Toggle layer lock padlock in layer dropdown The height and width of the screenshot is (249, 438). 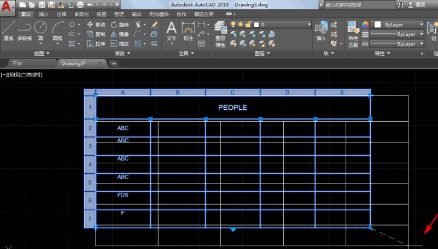pyautogui.click(x=248, y=25)
